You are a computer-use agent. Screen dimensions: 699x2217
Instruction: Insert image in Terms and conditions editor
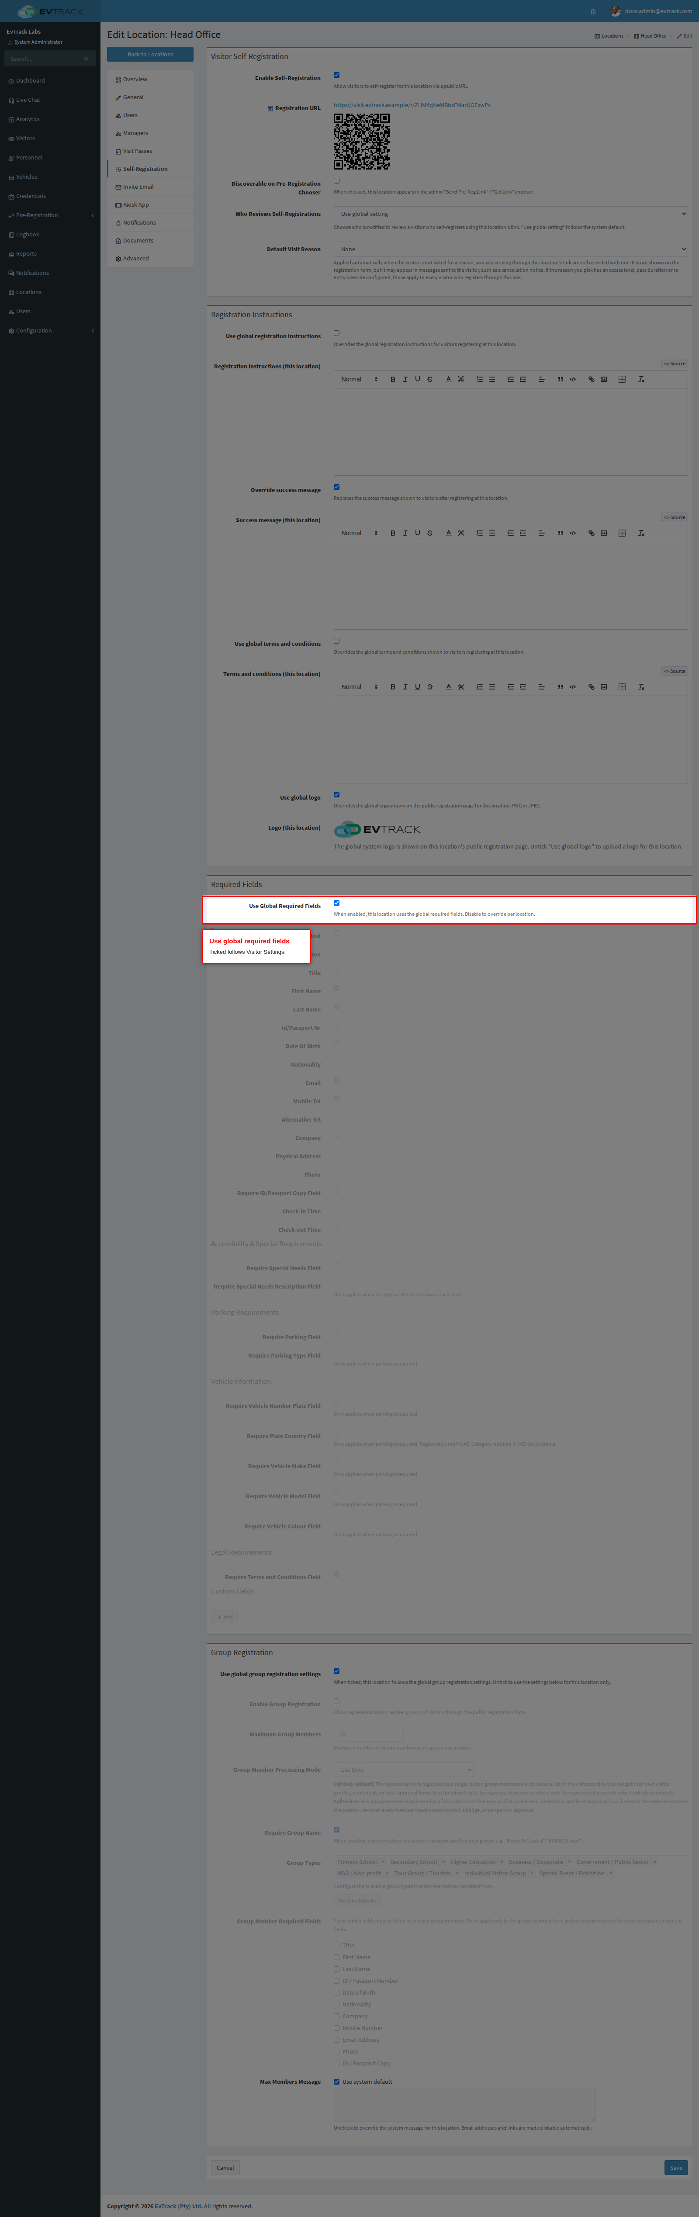pyautogui.click(x=603, y=688)
